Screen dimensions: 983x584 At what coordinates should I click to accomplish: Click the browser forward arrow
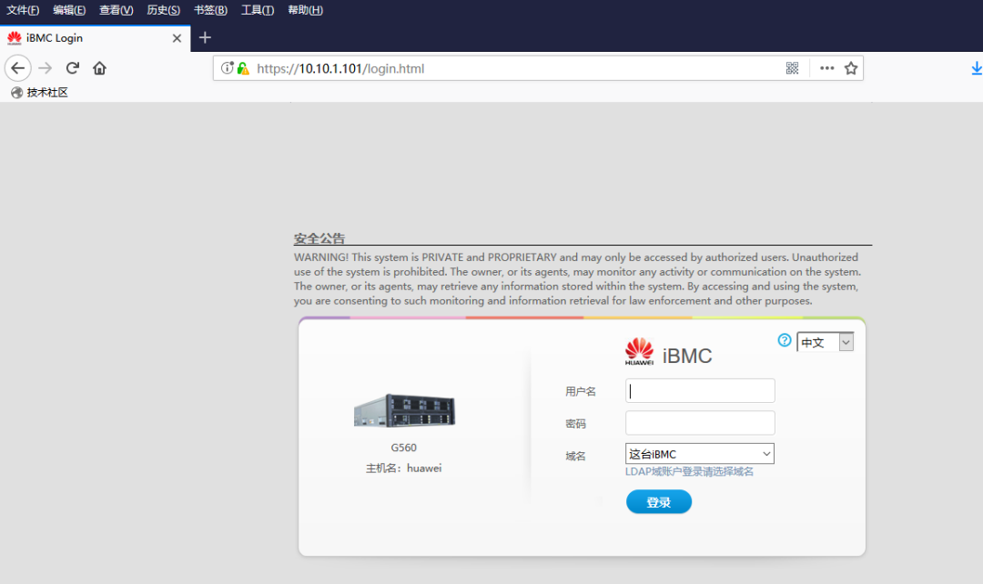(46, 67)
